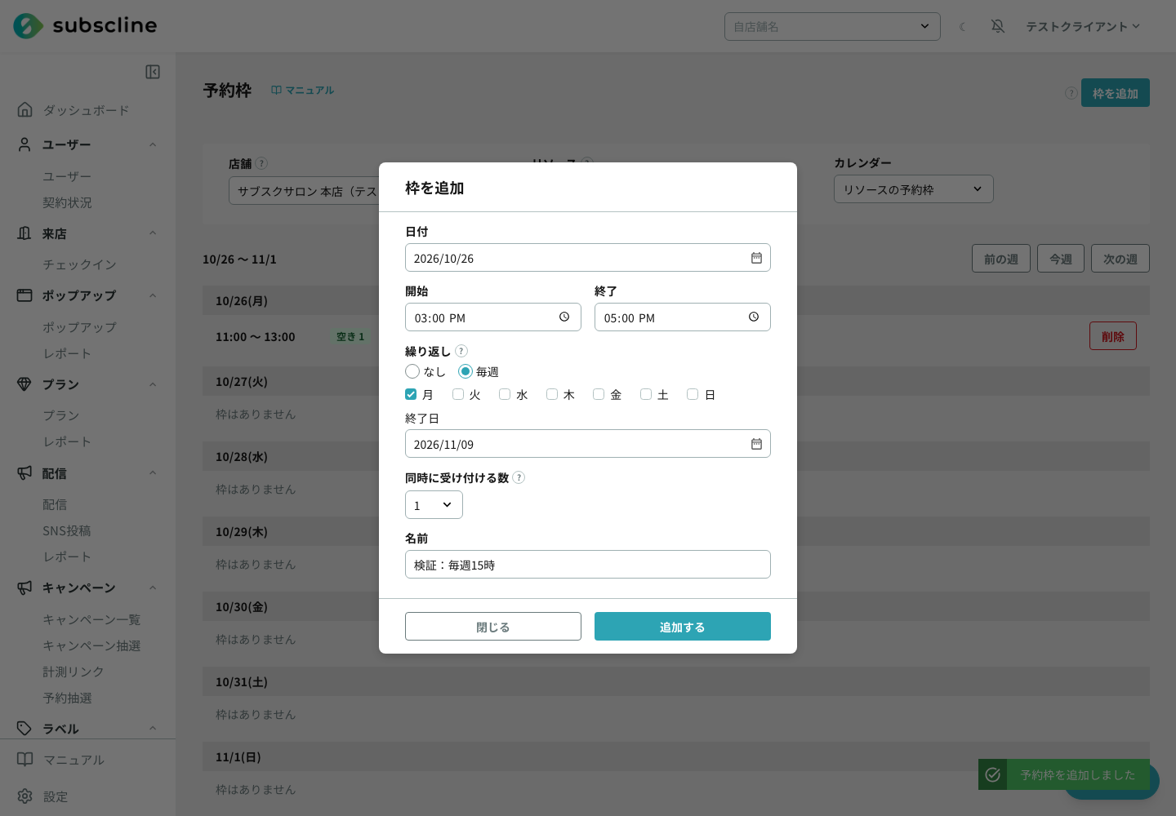Collapse the sidebar with the panel icon

(x=153, y=72)
